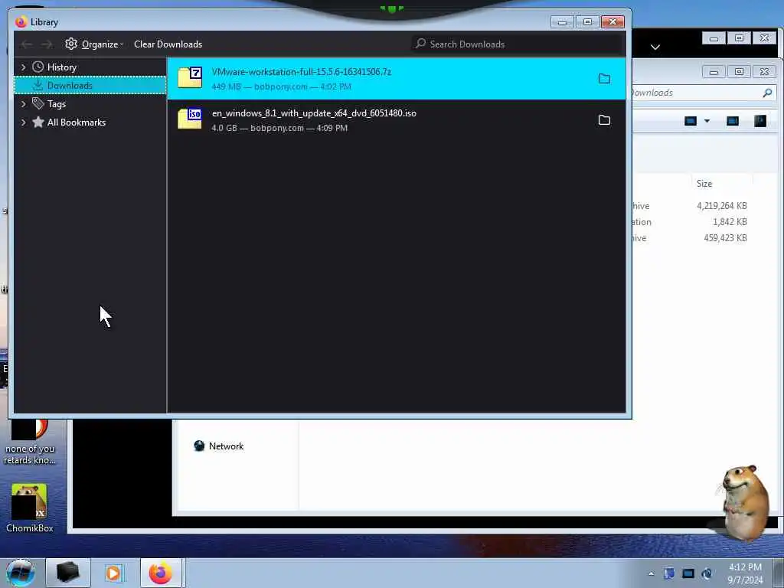784x588 pixels.
Task: Click the Explorer search magnifier icon
Action: pos(767,93)
